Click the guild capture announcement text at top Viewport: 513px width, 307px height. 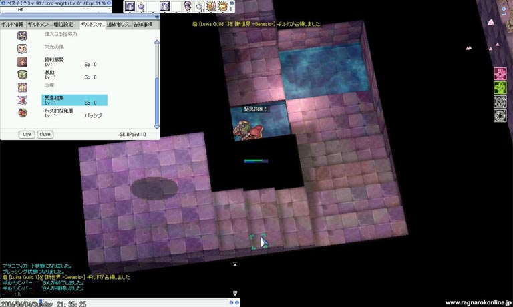point(256,24)
